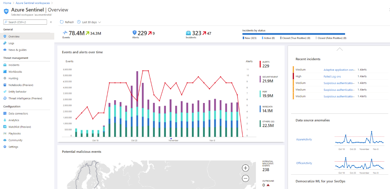This screenshot has height=189, width=390.
Task: Click the 78.4M events count
Action: click(77, 33)
